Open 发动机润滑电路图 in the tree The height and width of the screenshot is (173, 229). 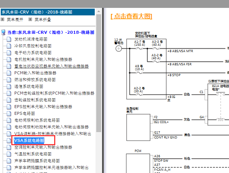pyautogui.click(x=31, y=39)
